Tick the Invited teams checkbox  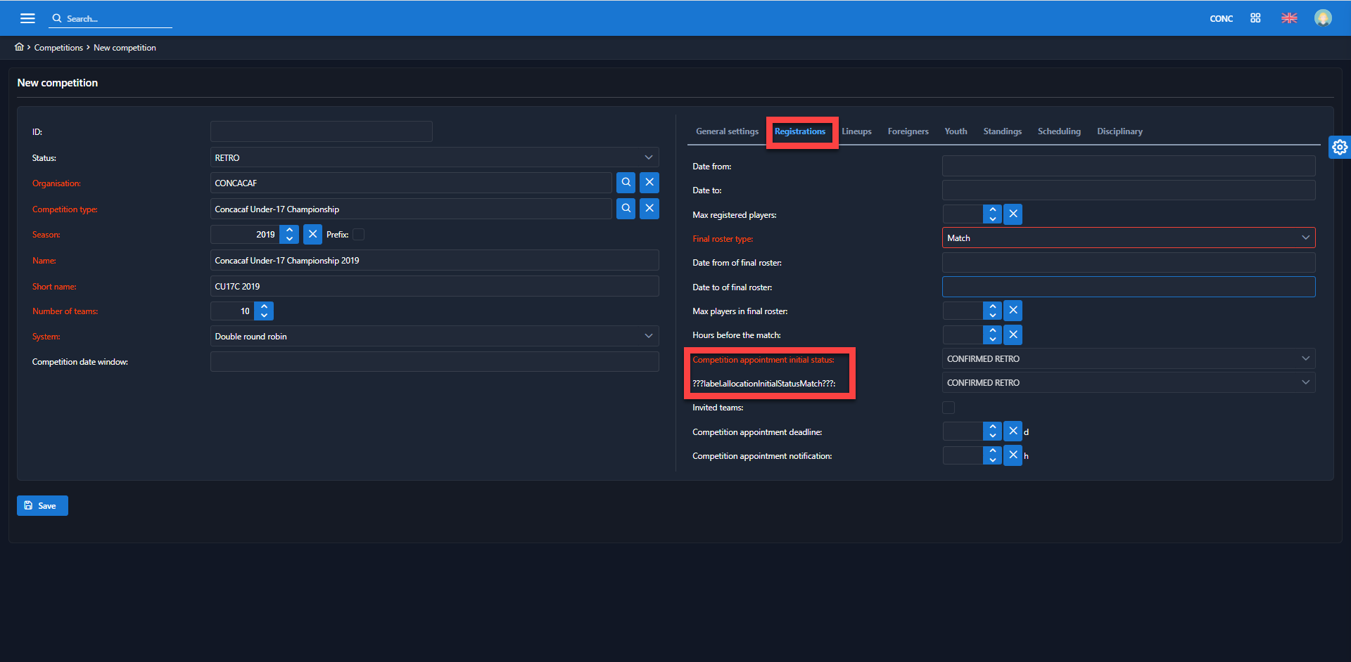[x=949, y=408]
